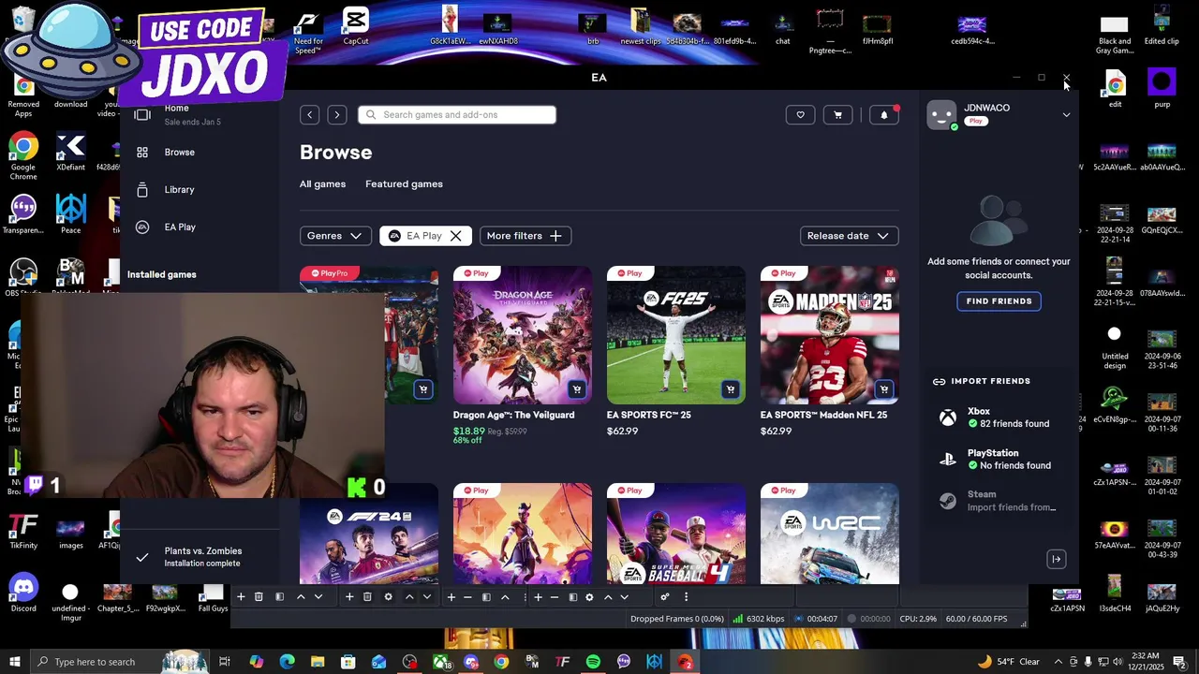Add EA SPORTS FC 25 to cart
The height and width of the screenshot is (674, 1199).
pyautogui.click(x=730, y=389)
